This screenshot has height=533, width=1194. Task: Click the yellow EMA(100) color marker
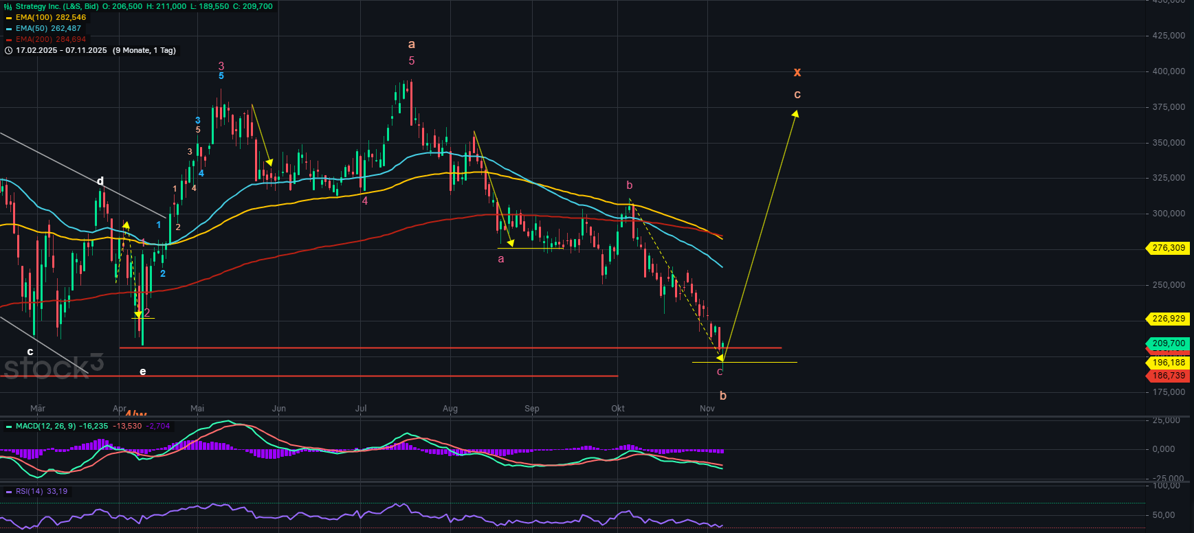(x=9, y=18)
